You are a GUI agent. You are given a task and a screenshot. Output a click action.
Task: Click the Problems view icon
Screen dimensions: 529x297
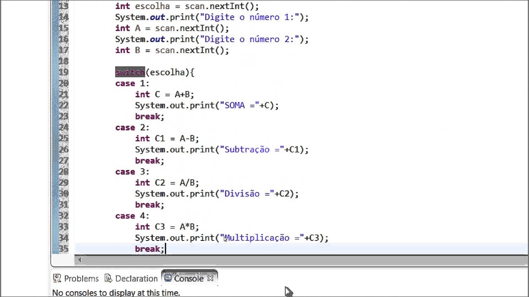tap(57, 279)
